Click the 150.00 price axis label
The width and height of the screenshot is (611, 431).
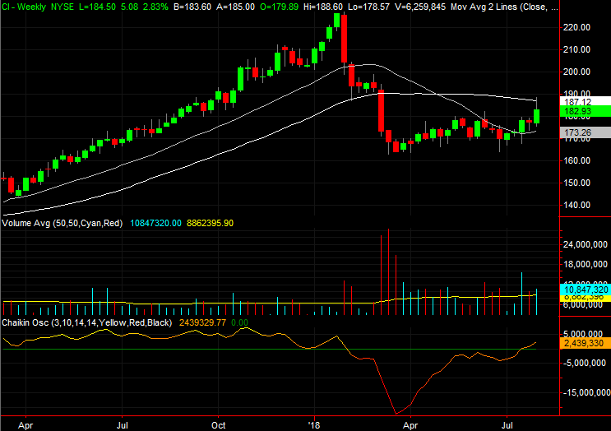(576, 183)
